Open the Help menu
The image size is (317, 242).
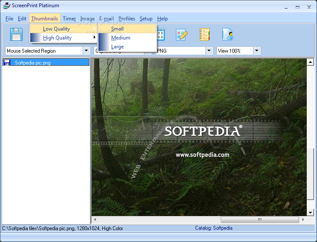(x=162, y=19)
